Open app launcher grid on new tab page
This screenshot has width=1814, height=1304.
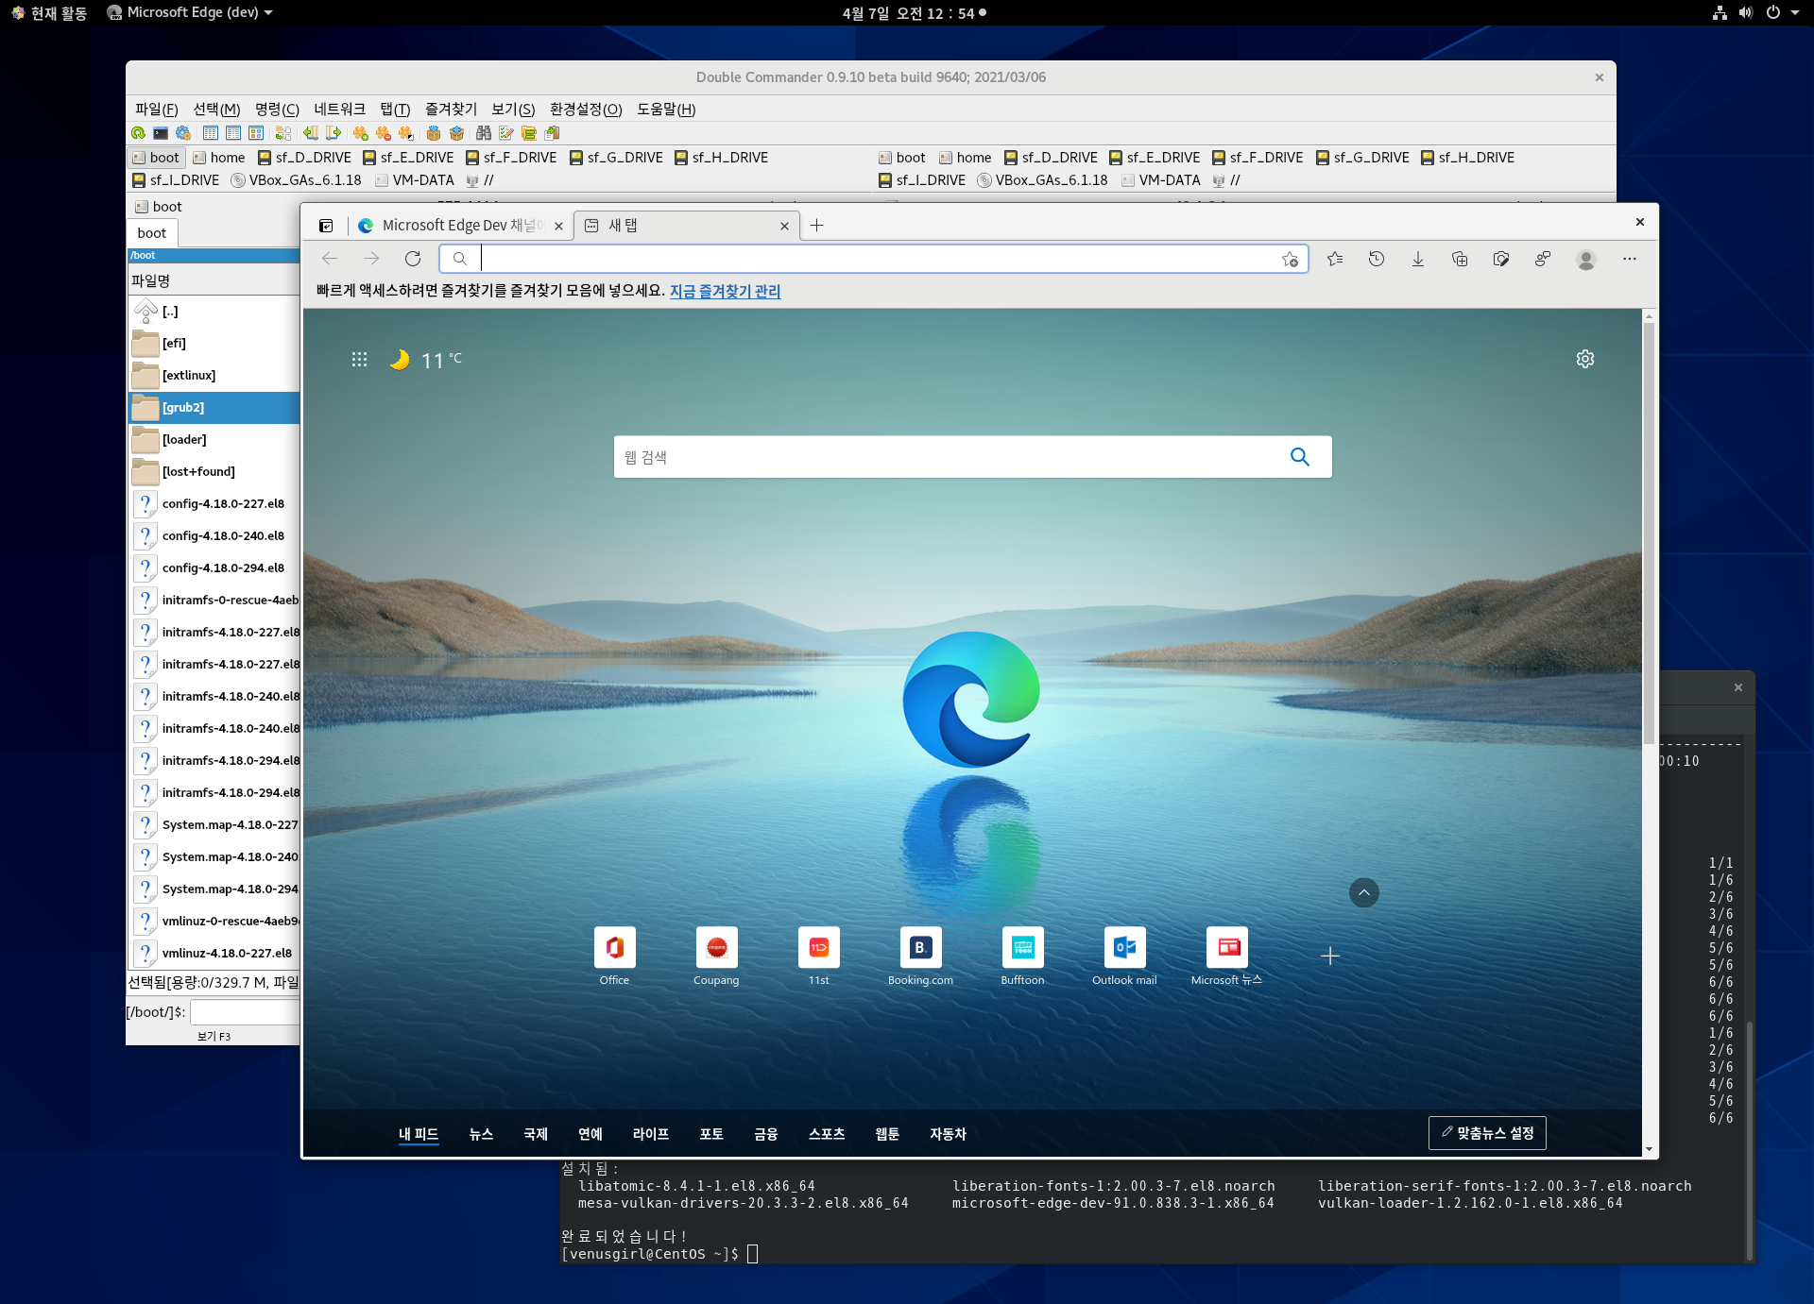(359, 360)
